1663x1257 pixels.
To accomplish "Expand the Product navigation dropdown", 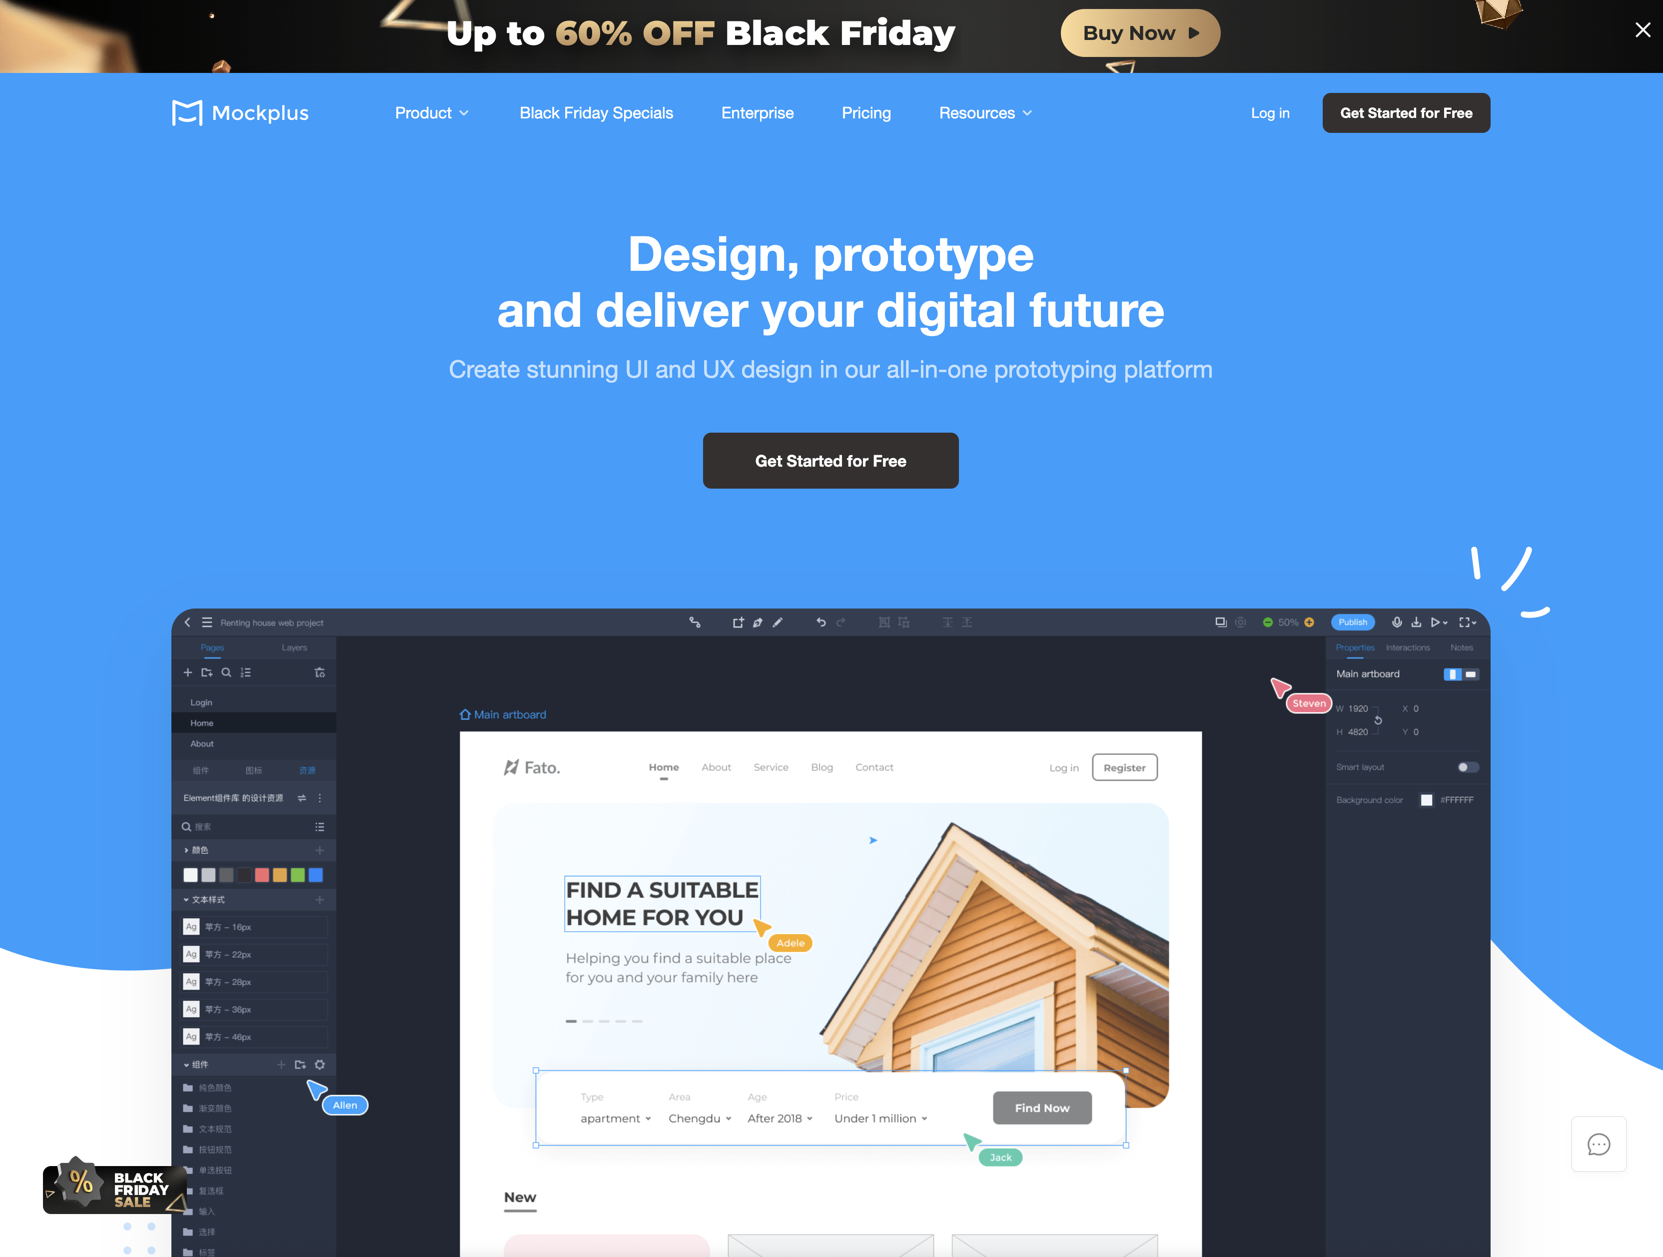I will pyautogui.click(x=432, y=112).
